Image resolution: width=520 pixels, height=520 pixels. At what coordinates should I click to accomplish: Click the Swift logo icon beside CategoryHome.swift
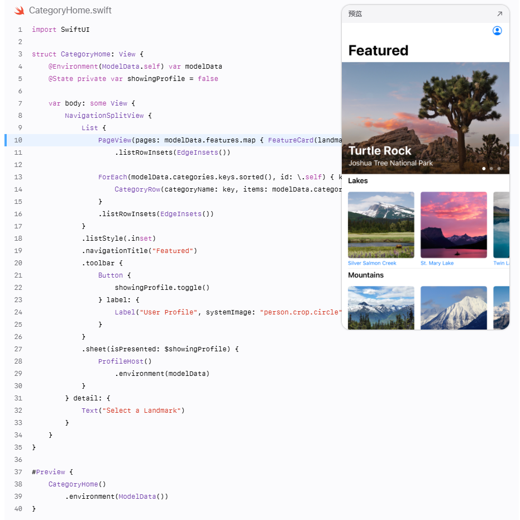pyautogui.click(x=19, y=10)
